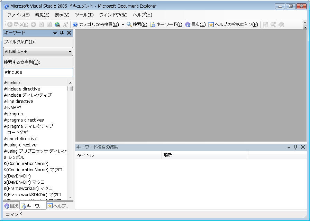310x221 pixels.
Task: Click the greyed document-with-plus toolbar icon
Action: (265, 25)
